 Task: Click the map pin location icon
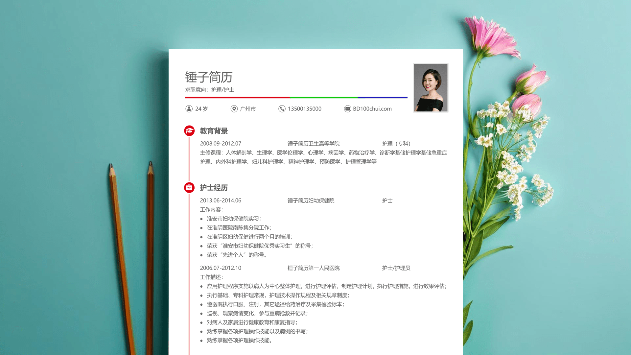coord(234,109)
